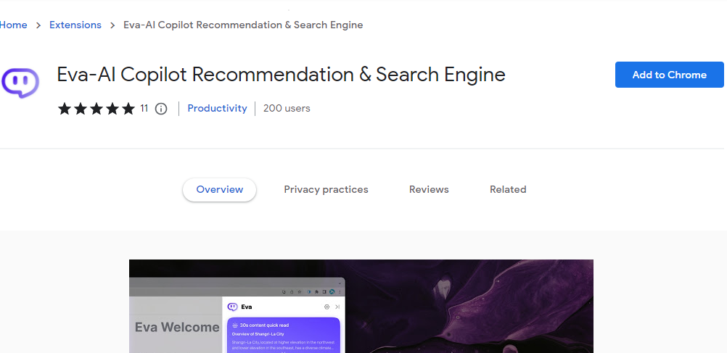Click the small Eva logo in preview panel
Viewport: 727px width, 353px height.
tap(232, 307)
